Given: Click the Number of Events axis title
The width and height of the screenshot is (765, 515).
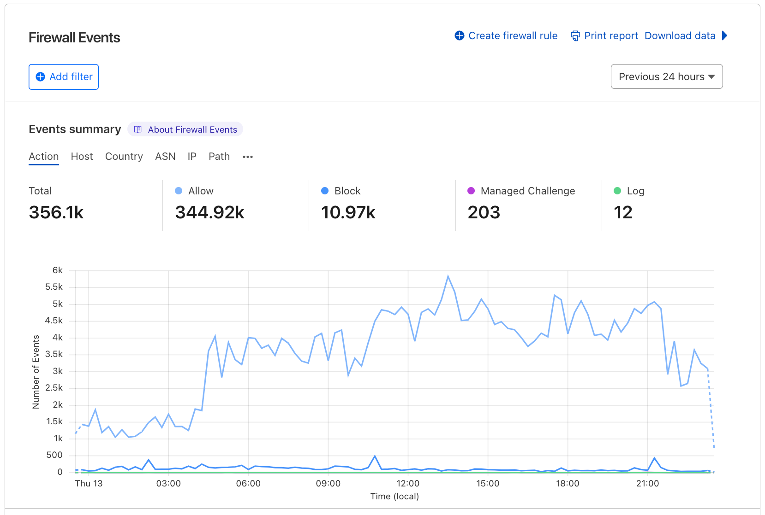Looking at the screenshot, I should [36, 372].
